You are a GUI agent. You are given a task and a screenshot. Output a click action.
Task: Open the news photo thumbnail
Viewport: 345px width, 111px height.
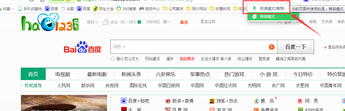[64, 103]
